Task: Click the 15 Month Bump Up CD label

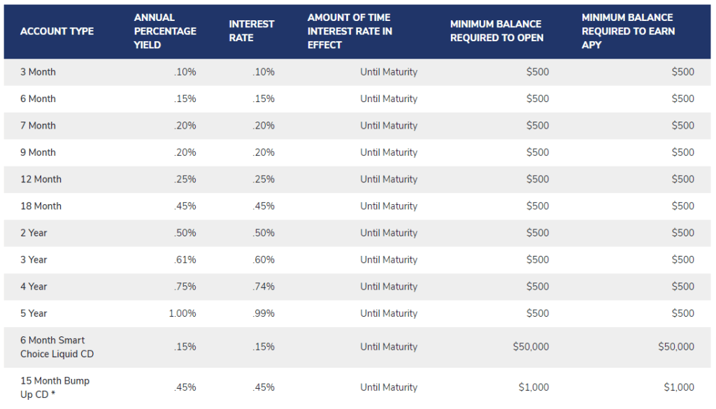Action: (55, 387)
